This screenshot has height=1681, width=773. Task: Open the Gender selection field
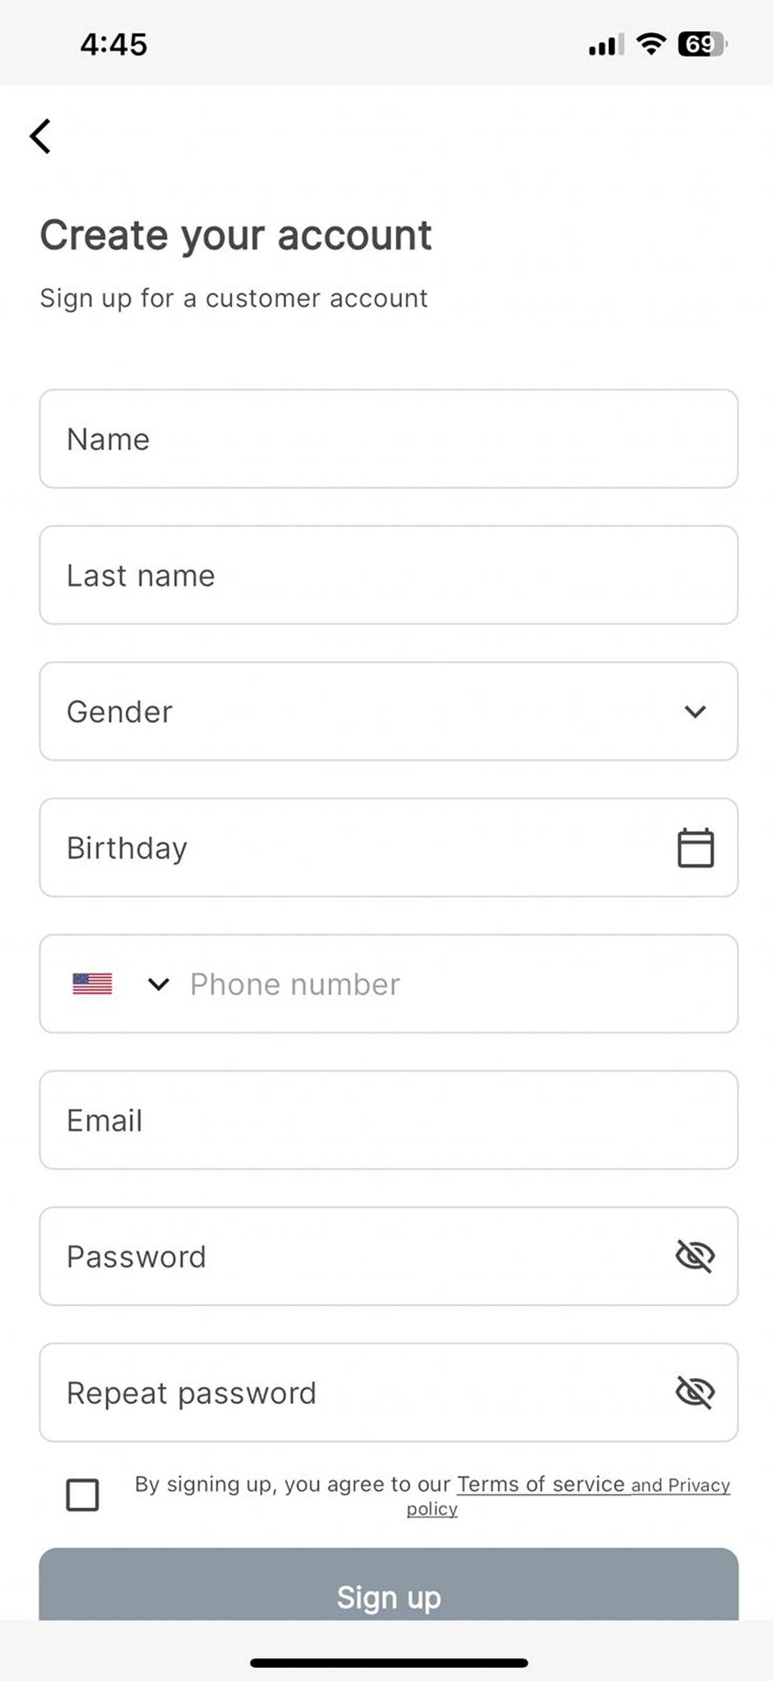[x=388, y=712]
